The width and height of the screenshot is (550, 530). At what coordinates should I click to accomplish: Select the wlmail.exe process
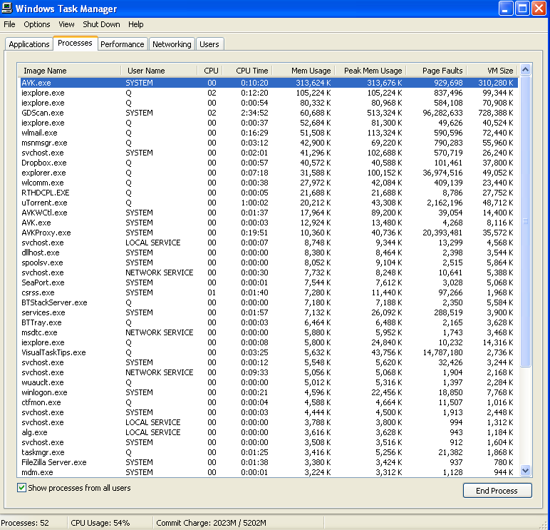click(x=269, y=133)
